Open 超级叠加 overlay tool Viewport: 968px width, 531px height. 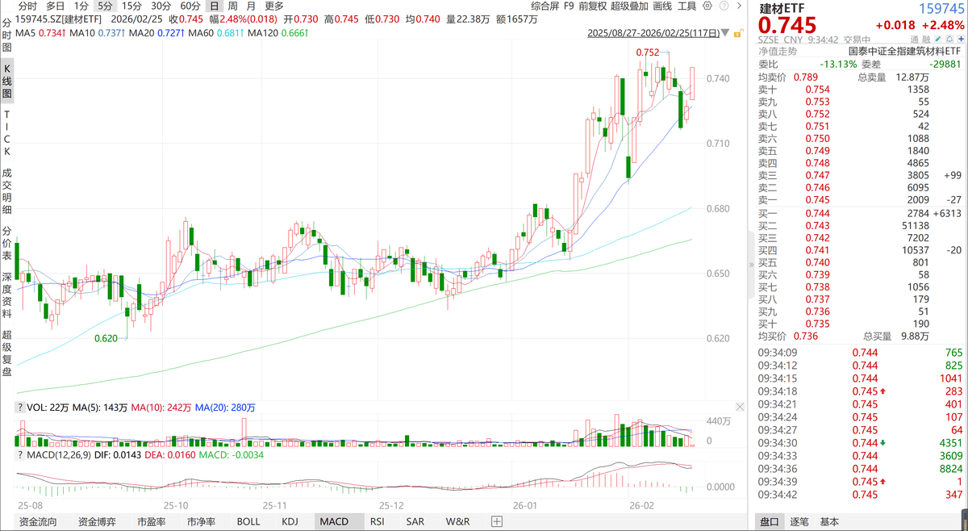click(x=630, y=6)
